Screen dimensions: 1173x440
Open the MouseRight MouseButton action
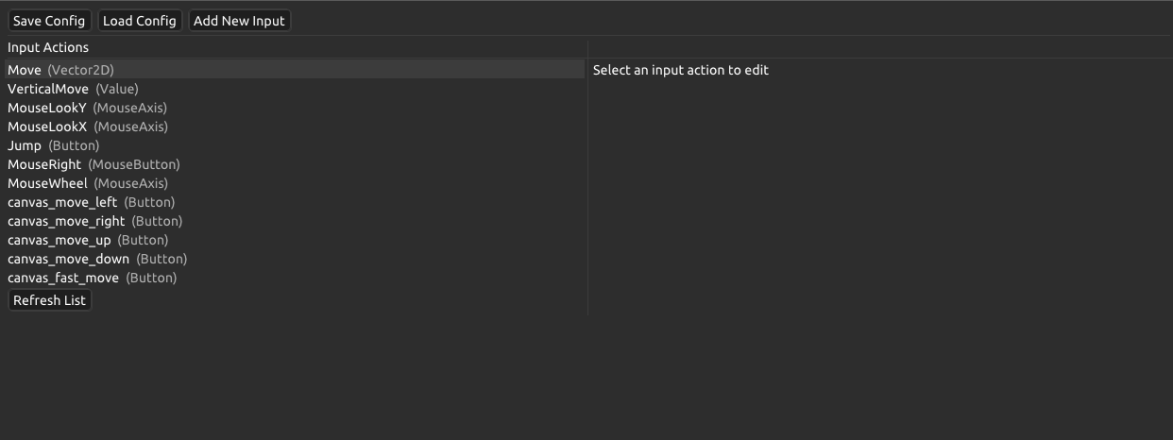coord(93,164)
